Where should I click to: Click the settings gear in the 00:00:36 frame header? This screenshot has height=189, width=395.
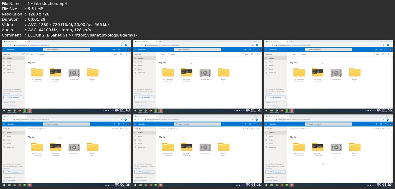point(381,49)
